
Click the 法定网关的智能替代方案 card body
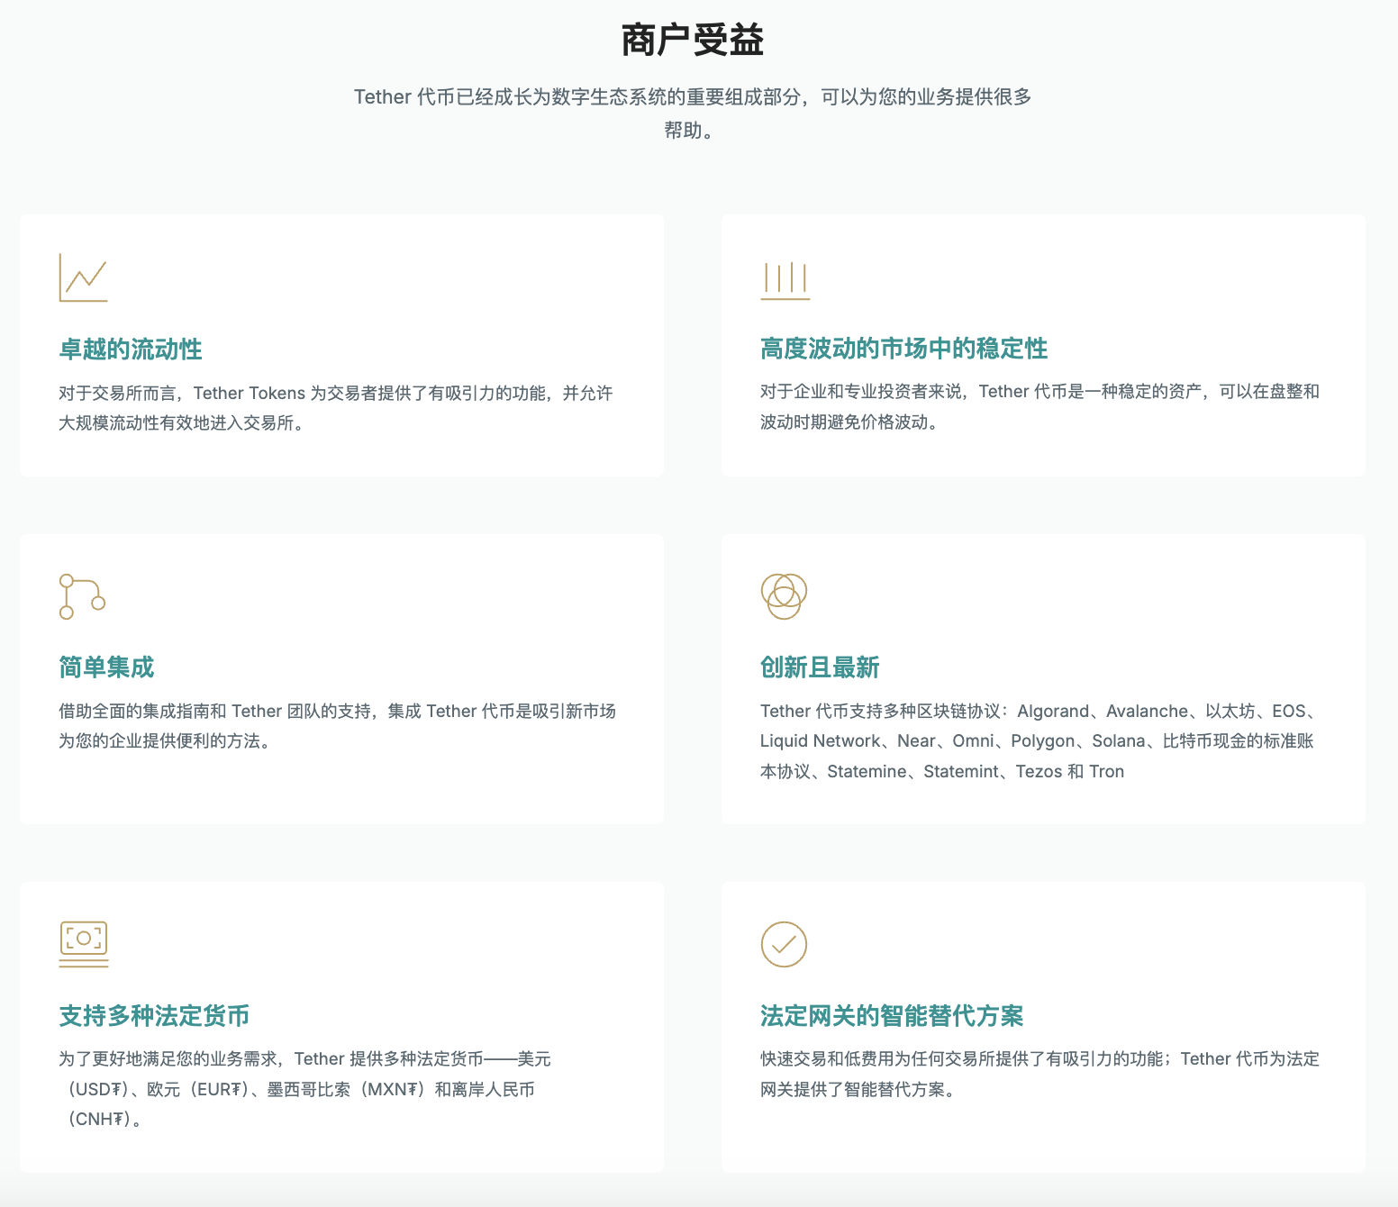pos(1036,1074)
